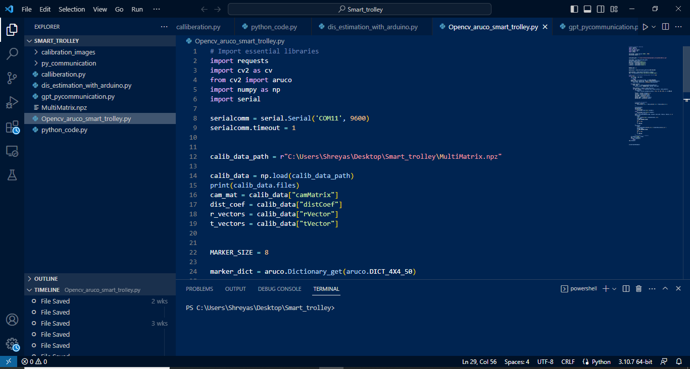Screen dimensions: 690x369
Task: Expand the OUTLINE section
Action: [x=100, y=279]
